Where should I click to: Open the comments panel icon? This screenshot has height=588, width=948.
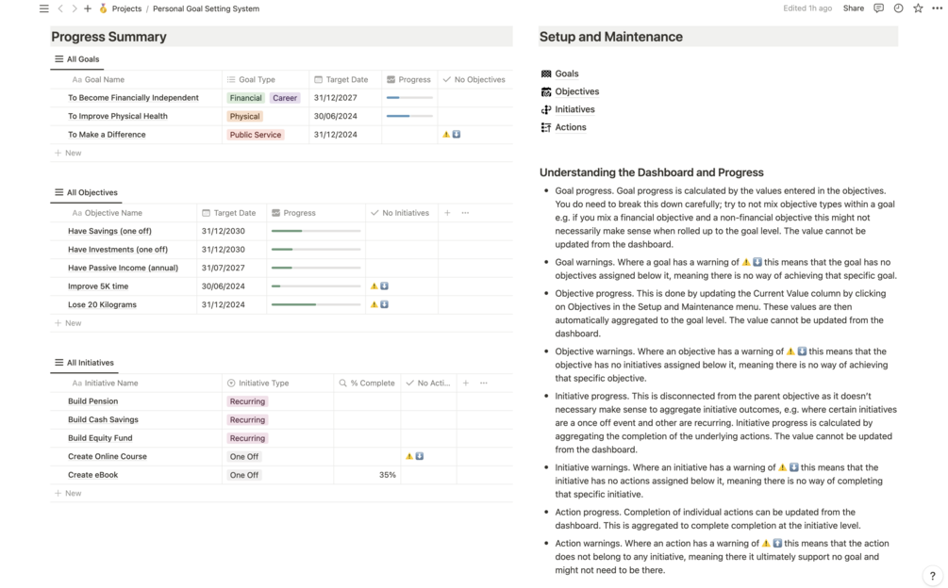[x=878, y=8]
